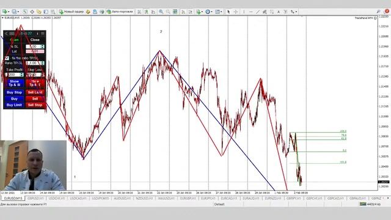Viewport: 391px width, 220px height.
Task: Switch to the USDJPY,M15 chart tab
Action: tap(100, 198)
